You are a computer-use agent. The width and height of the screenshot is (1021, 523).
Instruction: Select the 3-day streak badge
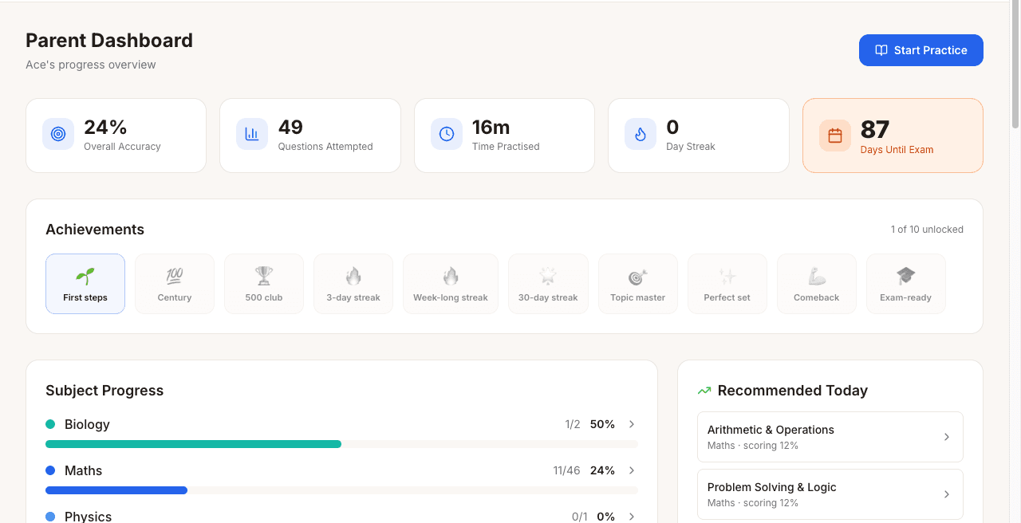coord(353,284)
